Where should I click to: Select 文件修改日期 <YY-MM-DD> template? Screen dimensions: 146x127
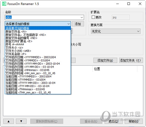point(38,67)
